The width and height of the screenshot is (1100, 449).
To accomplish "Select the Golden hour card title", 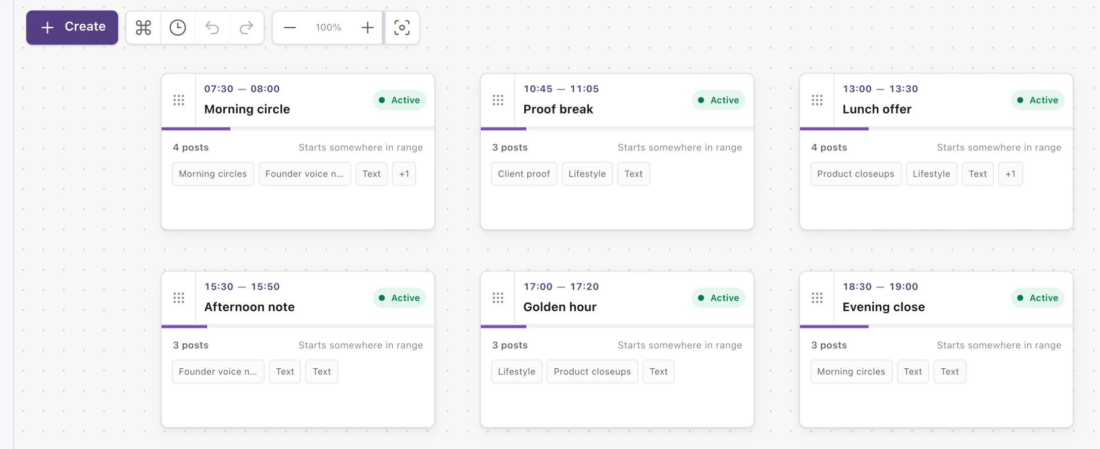I will (x=560, y=307).
